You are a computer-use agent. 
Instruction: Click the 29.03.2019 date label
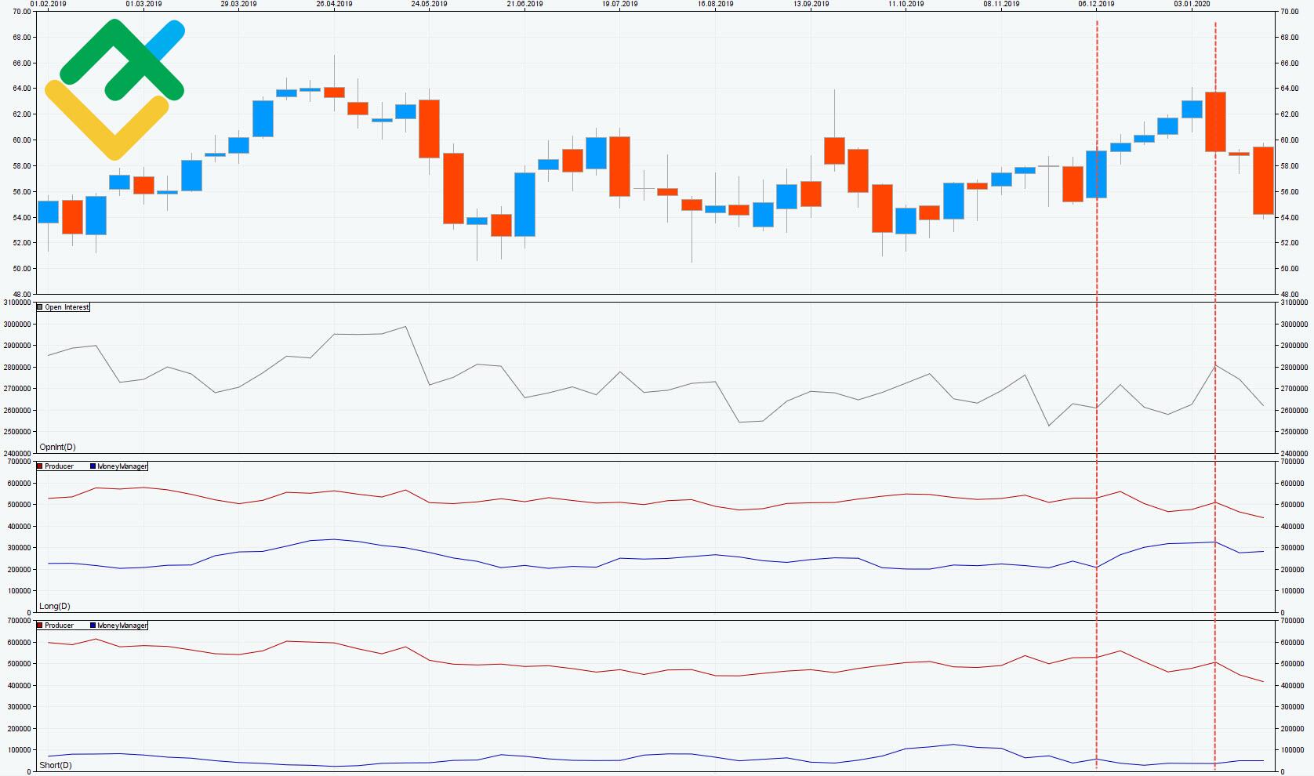tap(238, 4)
